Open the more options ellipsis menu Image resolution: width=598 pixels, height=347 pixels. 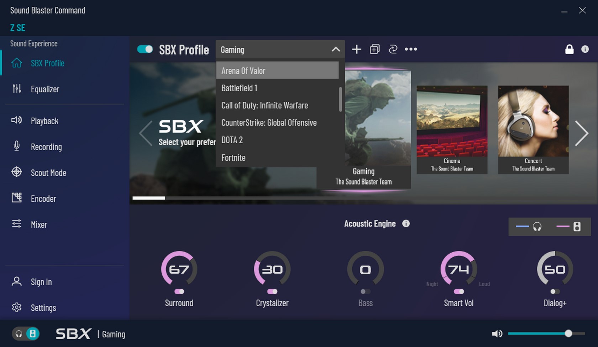coord(411,49)
